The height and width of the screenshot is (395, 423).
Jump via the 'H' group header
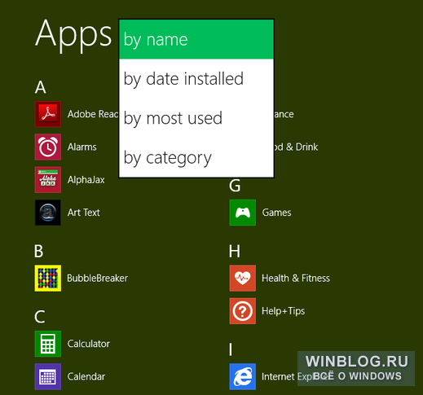[235, 252]
